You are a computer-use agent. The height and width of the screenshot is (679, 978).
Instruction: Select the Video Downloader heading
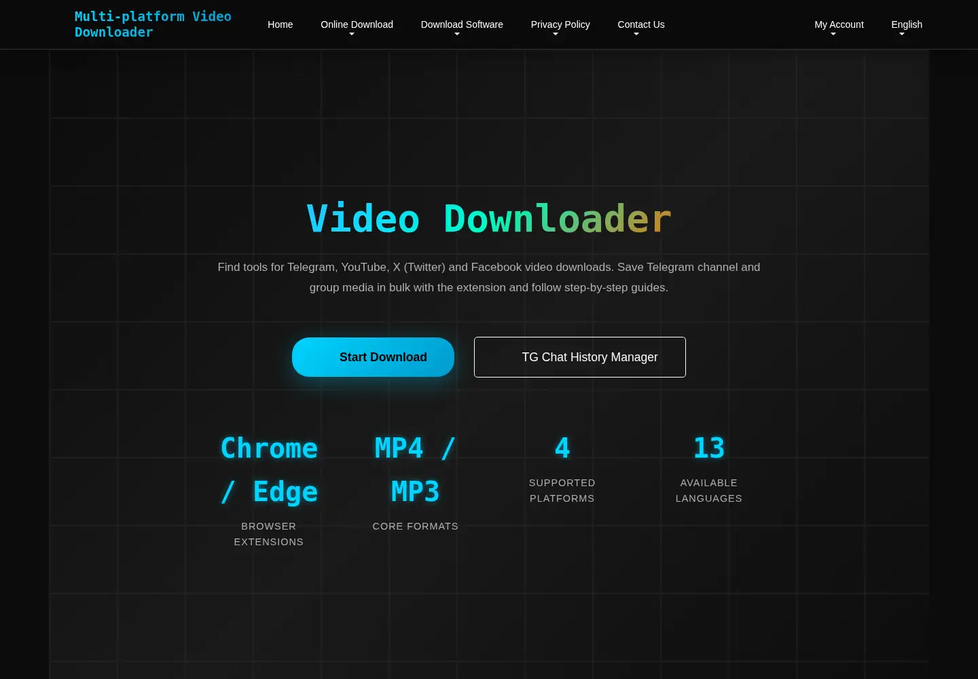[489, 219]
